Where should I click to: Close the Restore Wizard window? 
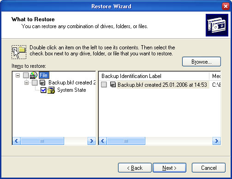[x=226, y=6]
